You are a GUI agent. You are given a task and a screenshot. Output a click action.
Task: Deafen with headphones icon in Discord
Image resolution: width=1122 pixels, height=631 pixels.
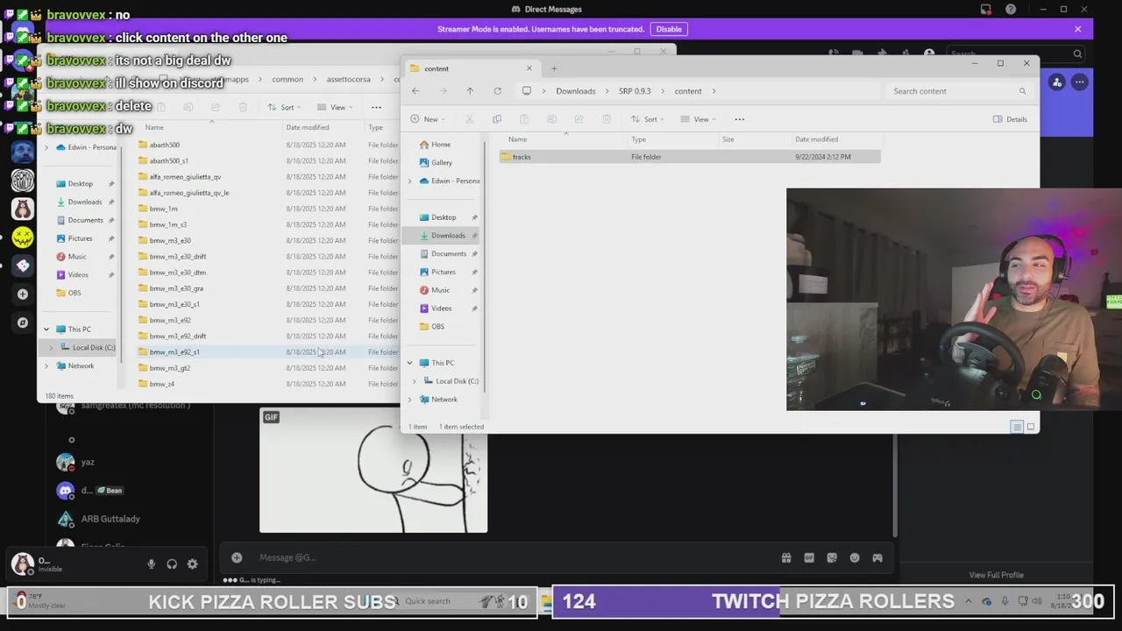tap(172, 564)
